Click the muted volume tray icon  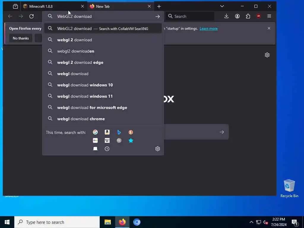coord(266,222)
